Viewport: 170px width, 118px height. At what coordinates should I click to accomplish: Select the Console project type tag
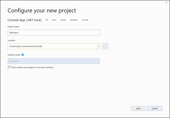85,20
